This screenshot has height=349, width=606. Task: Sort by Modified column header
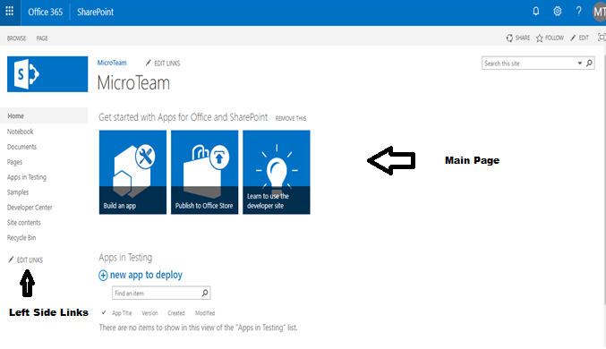(205, 313)
